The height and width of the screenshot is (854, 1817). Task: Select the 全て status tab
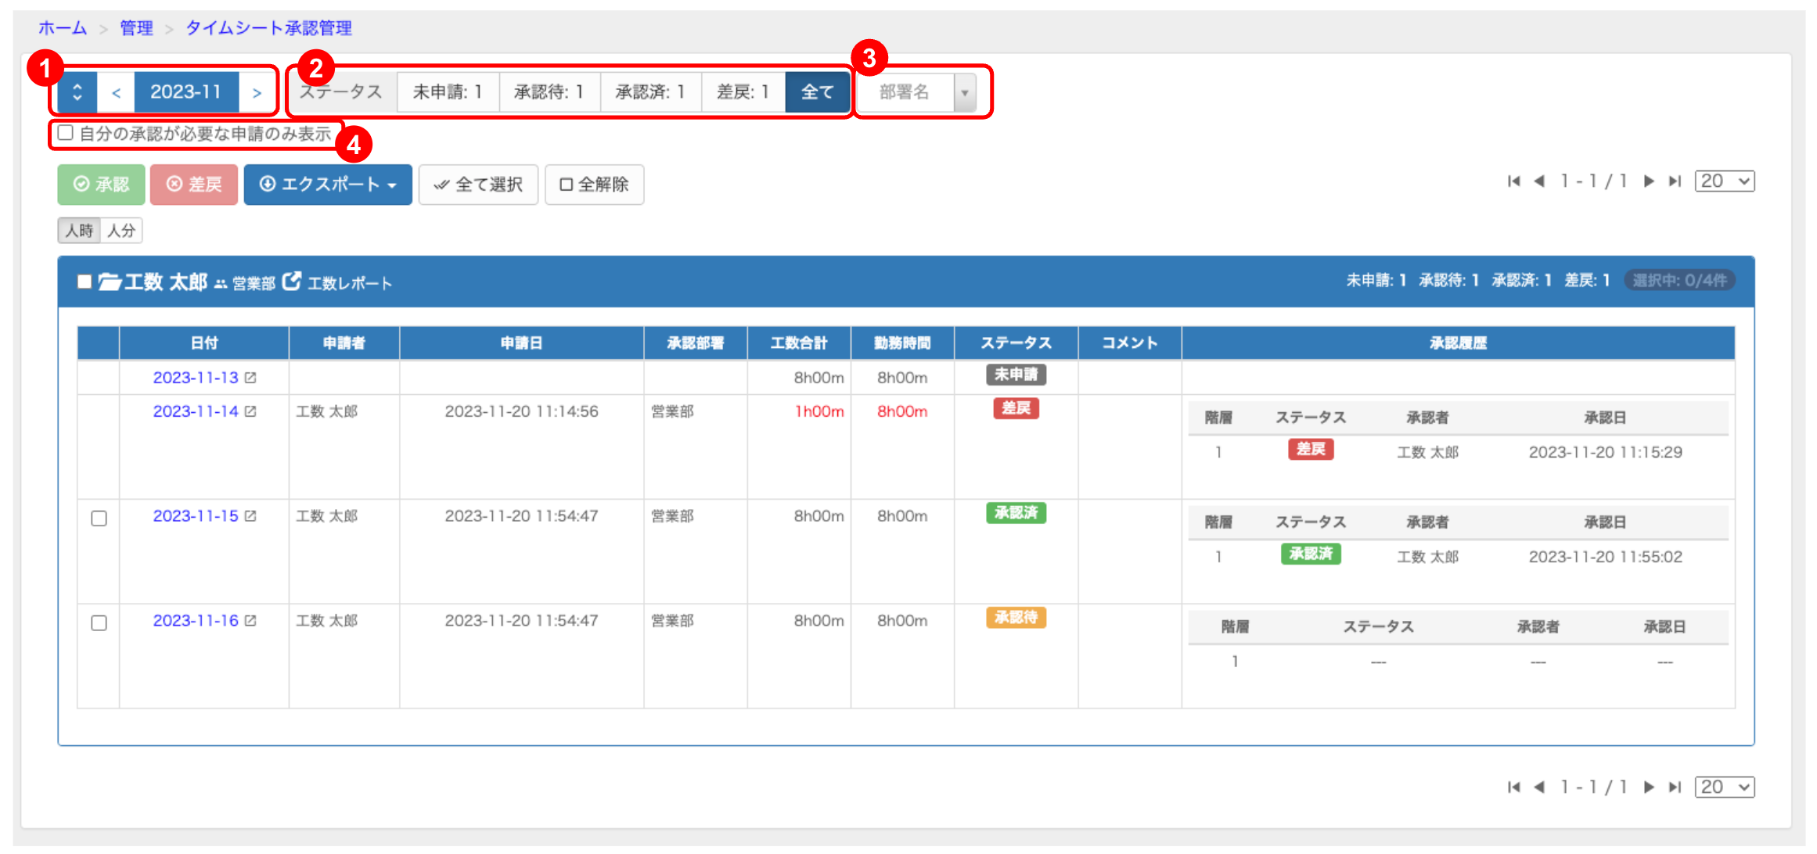pyautogui.click(x=817, y=92)
